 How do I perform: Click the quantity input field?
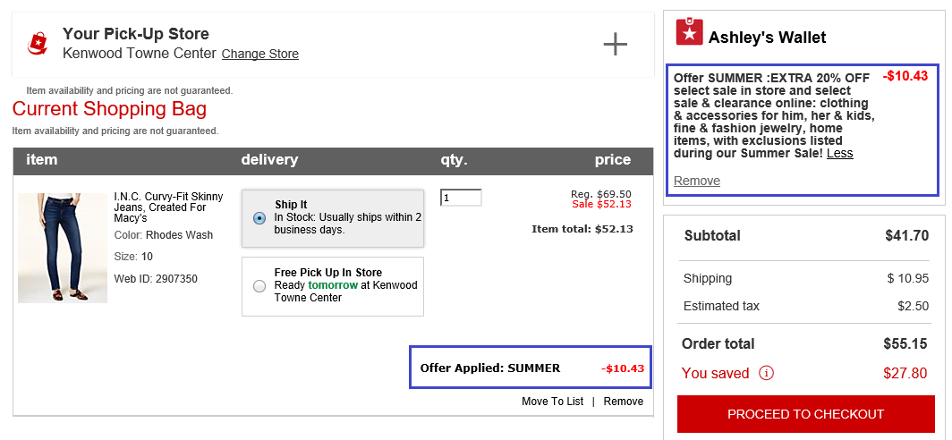pyautogui.click(x=461, y=198)
